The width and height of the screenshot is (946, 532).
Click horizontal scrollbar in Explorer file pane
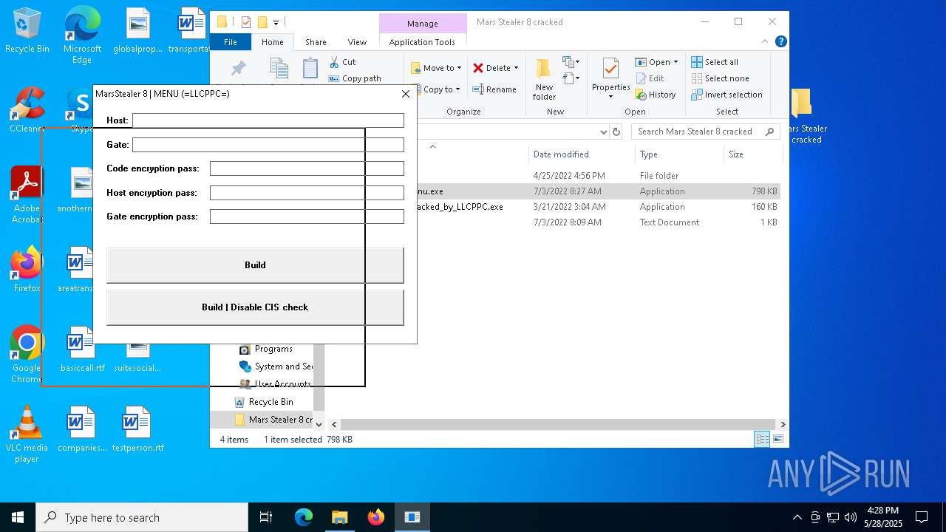click(x=558, y=424)
